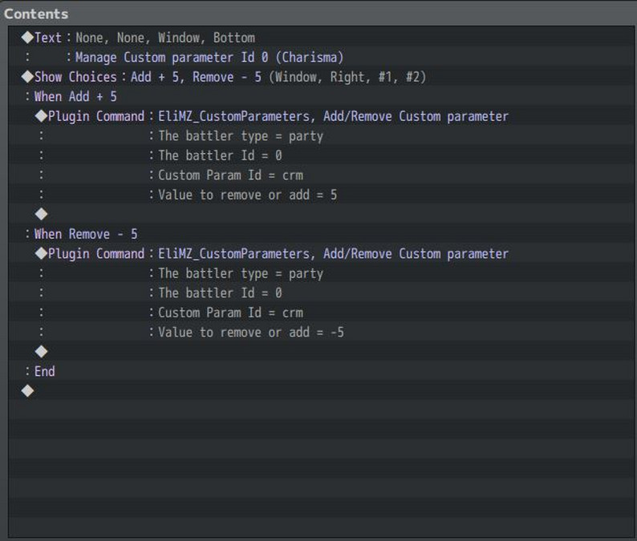Click the second Plugin Command diamond marker
This screenshot has width=637, height=541.
pyautogui.click(x=42, y=253)
